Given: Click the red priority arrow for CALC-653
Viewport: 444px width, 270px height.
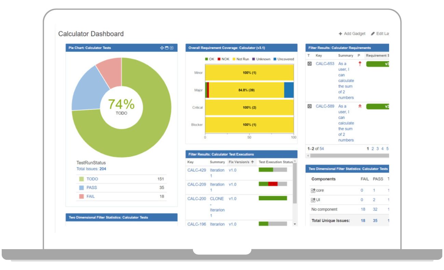Looking at the screenshot, I should tap(360, 64).
